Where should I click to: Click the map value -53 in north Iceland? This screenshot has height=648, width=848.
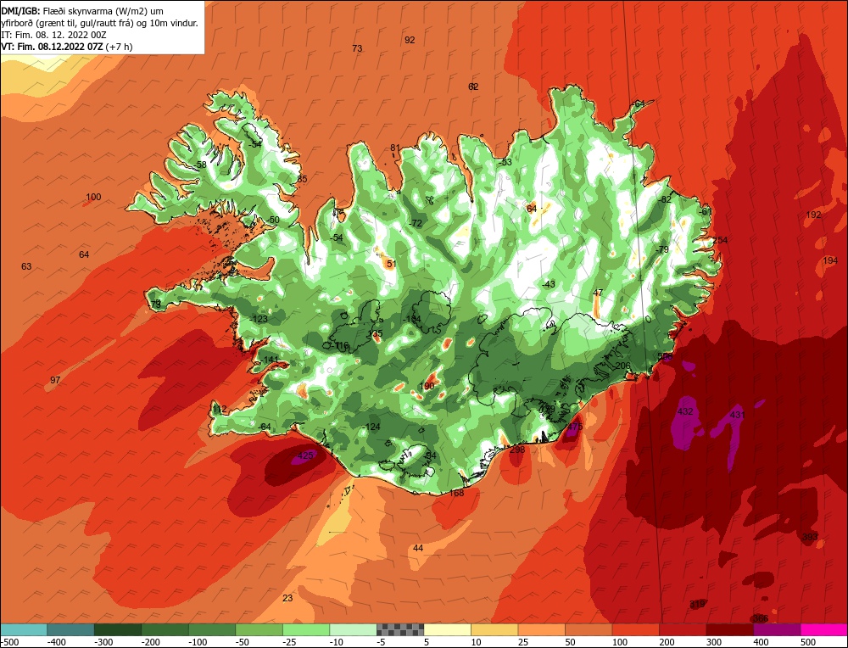coord(505,162)
